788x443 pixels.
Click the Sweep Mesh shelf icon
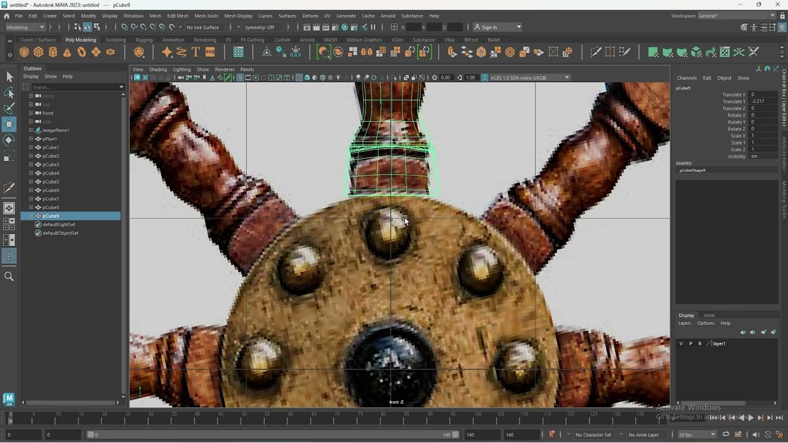(182, 52)
